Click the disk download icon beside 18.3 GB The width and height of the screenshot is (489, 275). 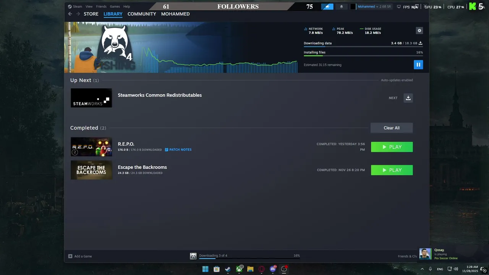421,43
